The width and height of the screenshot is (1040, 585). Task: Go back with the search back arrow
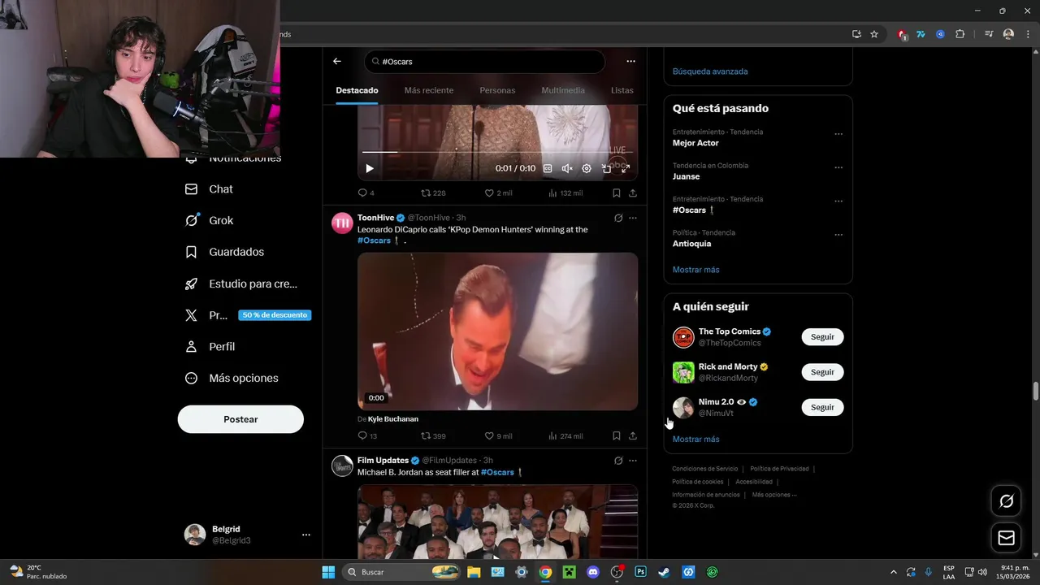click(336, 61)
